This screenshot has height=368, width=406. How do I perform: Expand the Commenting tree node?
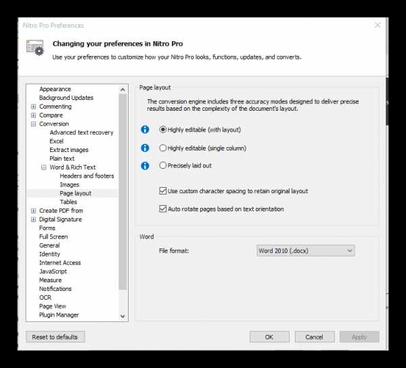(33, 107)
